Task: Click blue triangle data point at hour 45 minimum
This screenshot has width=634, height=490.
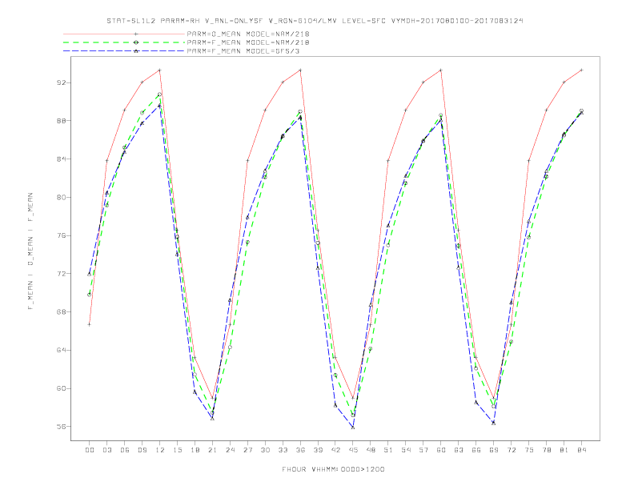Action: click(353, 428)
